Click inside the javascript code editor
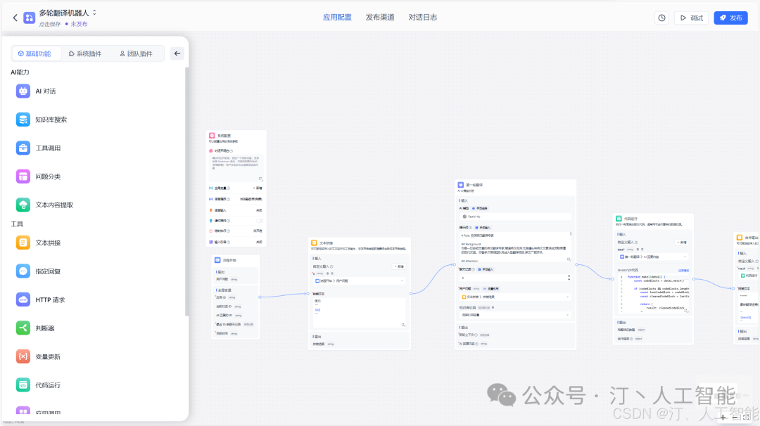The image size is (760, 426). click(x=653, y=293)
